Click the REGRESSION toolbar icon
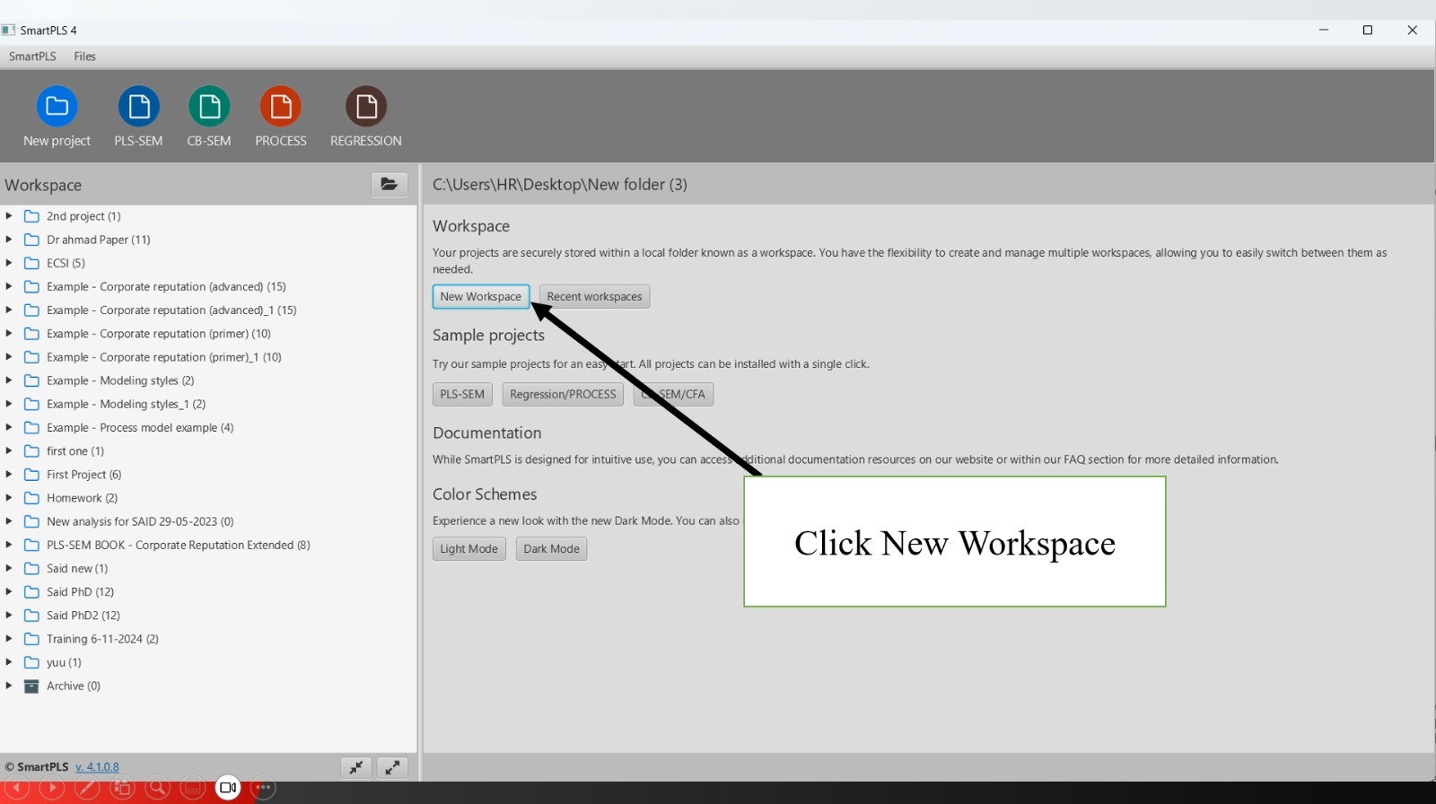 (365, 107)
